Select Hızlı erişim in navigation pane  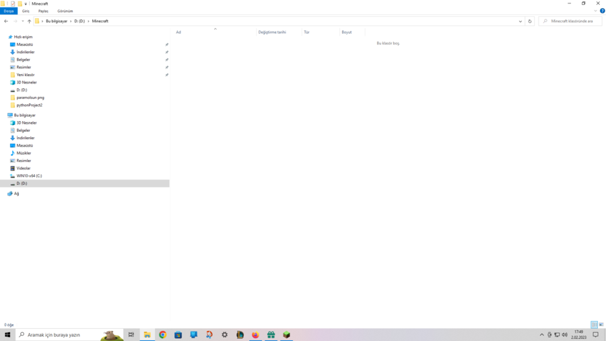coord(23,37)
